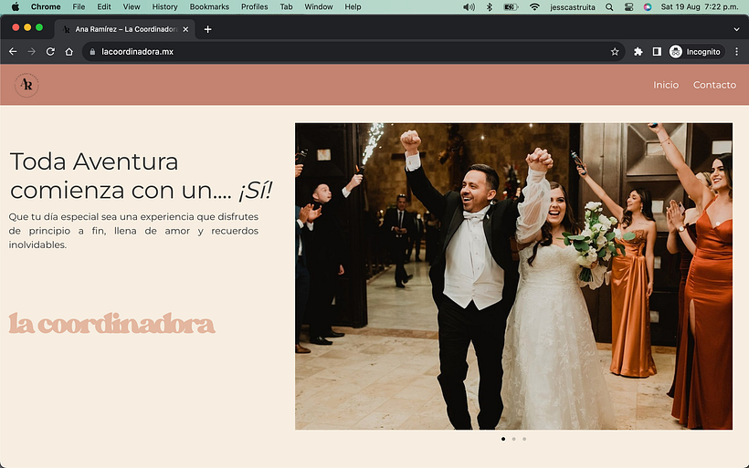Screen dimensions: 749x468
Task: Open the History menu
Action: (x=164, y=6)
